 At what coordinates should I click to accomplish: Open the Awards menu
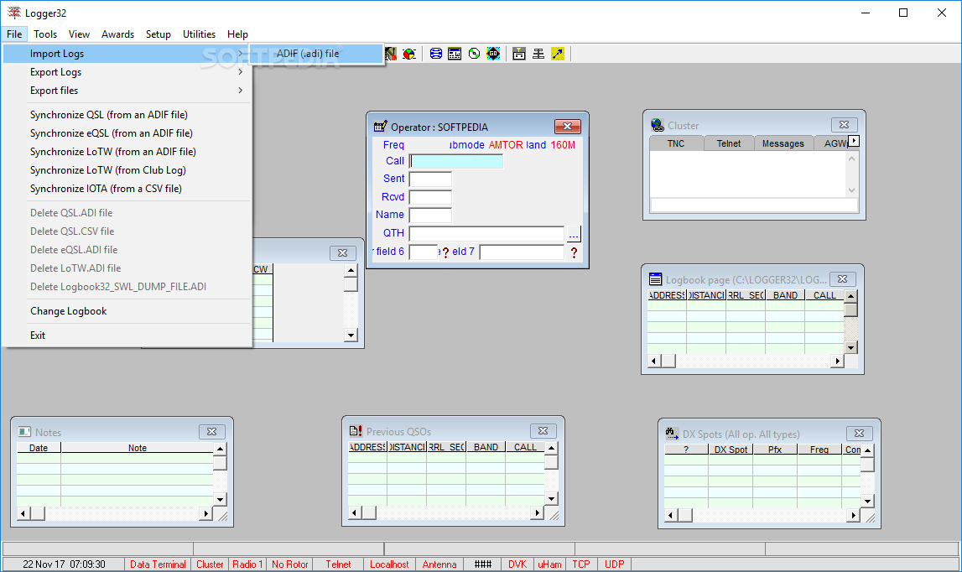pyautogui.click(x=117, y=34)
